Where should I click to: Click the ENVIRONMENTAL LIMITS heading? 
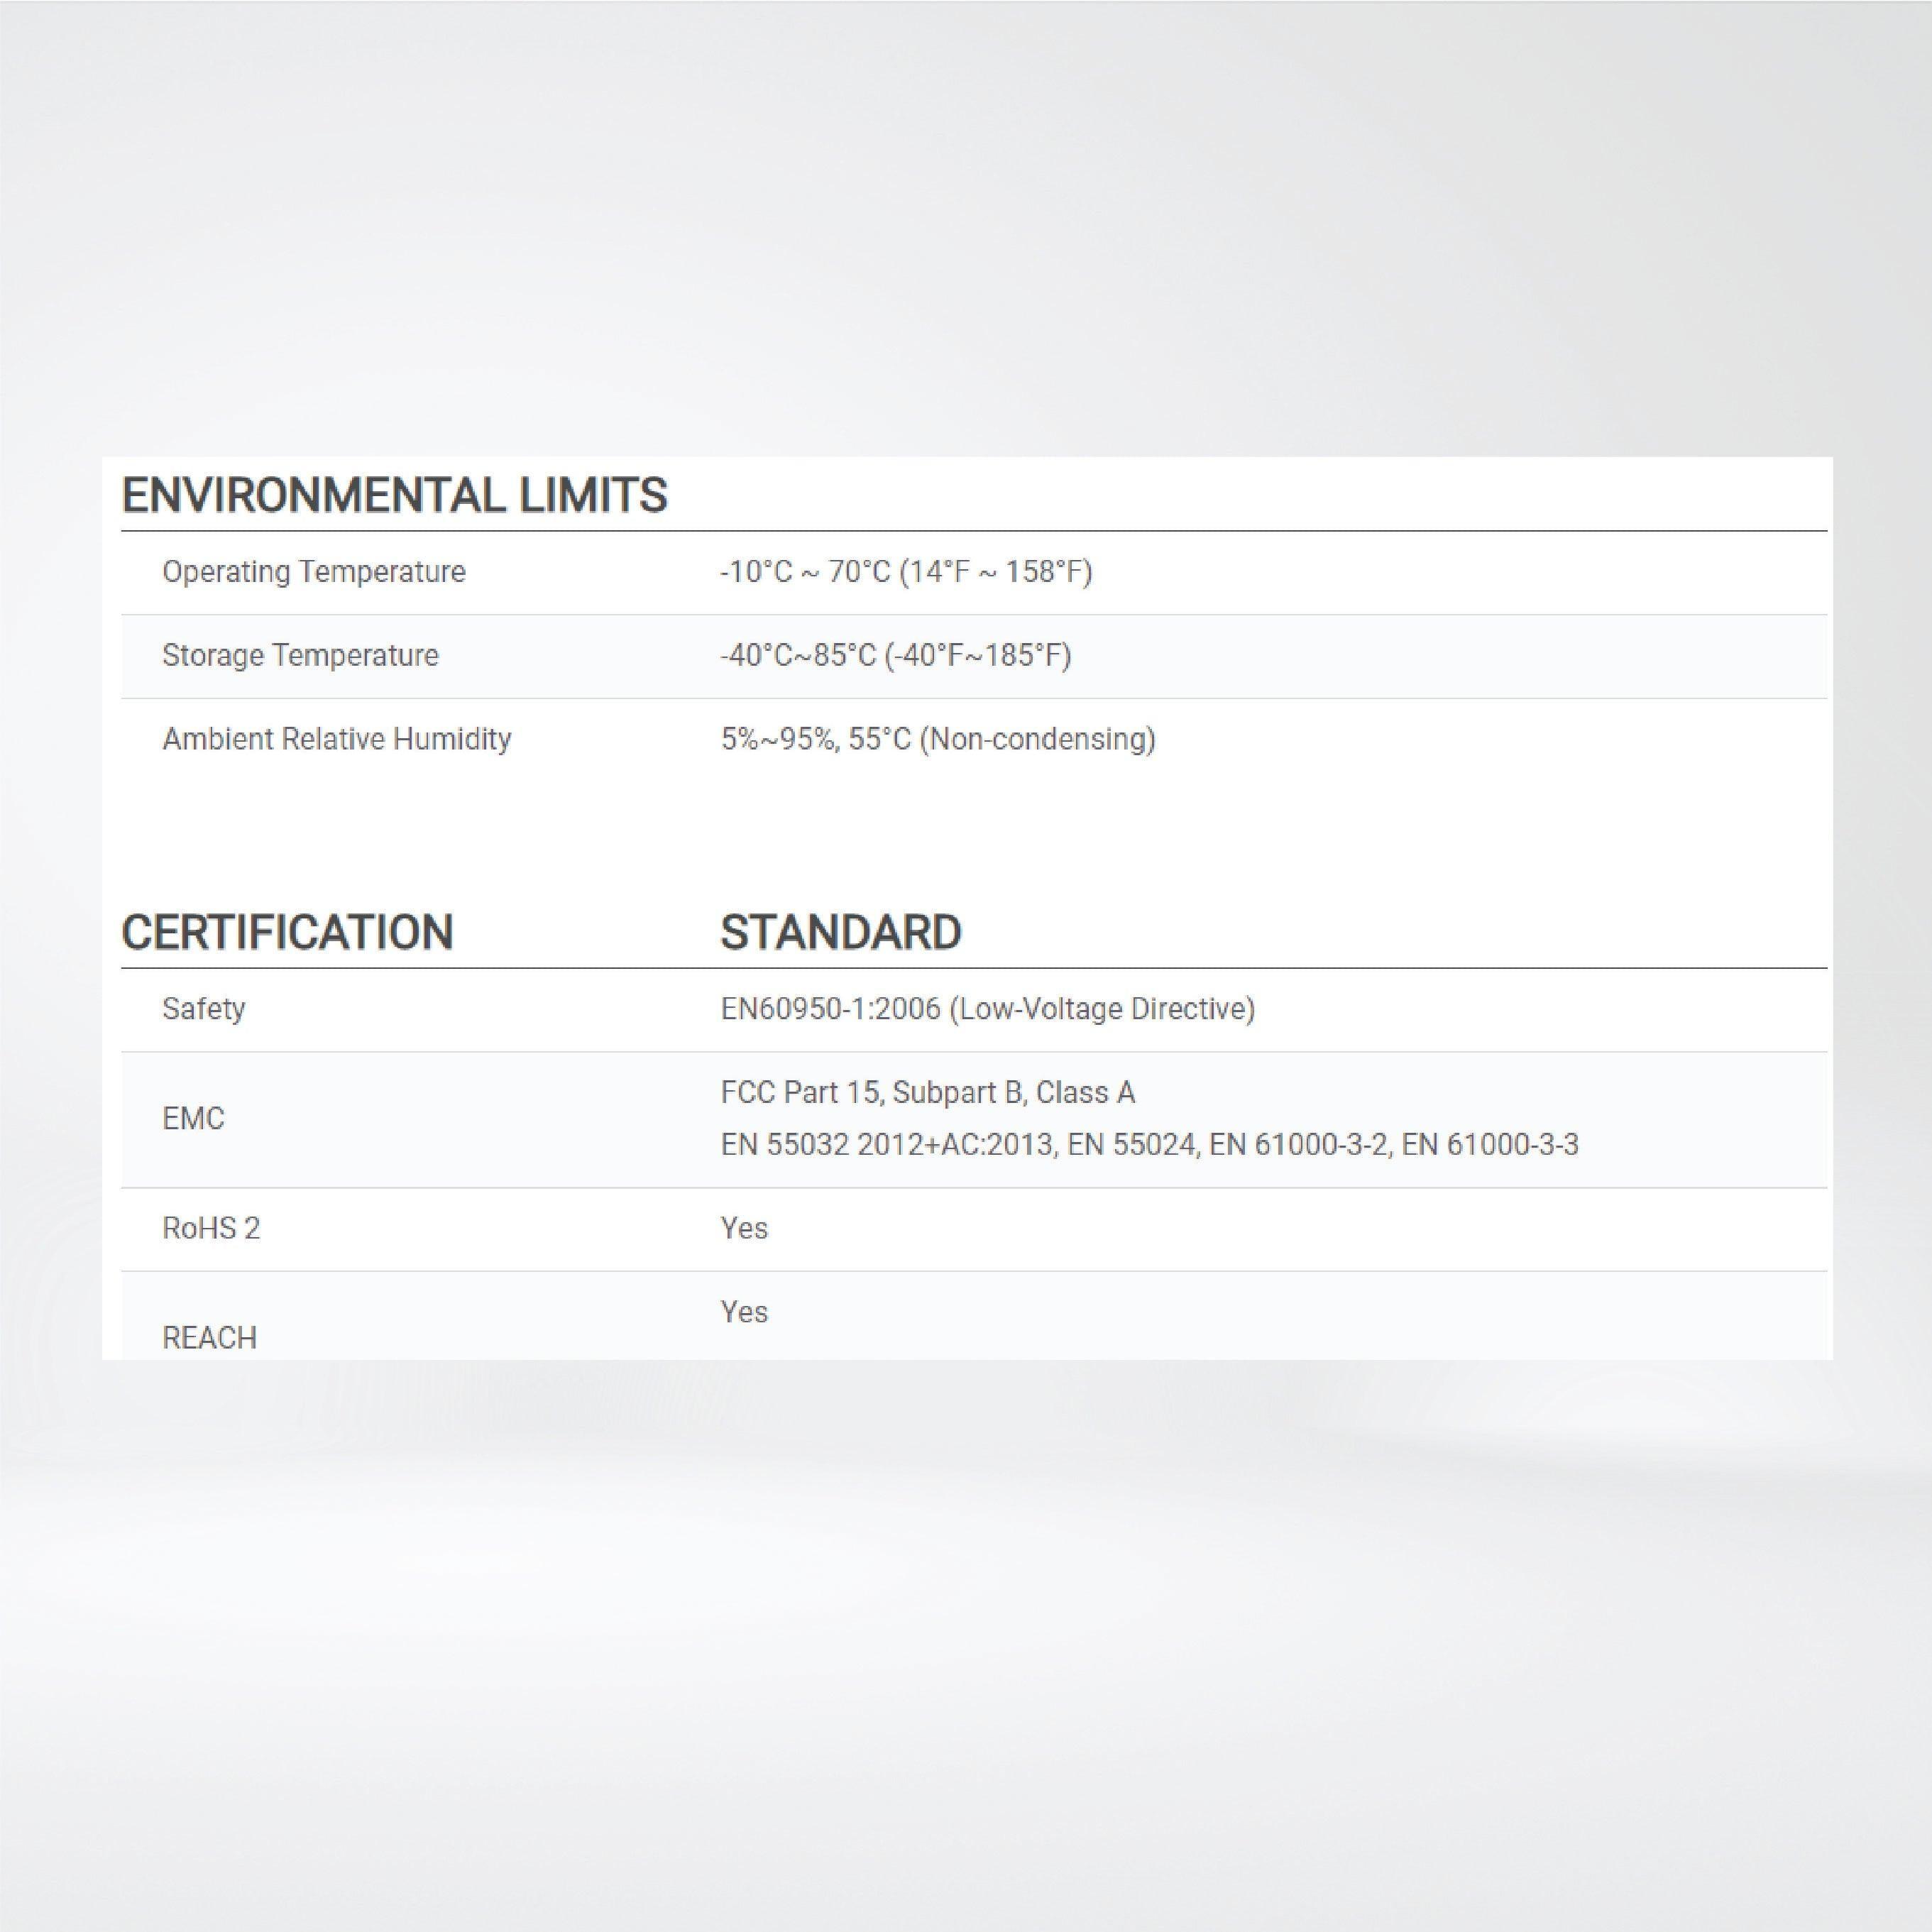(x=394, y=495)
